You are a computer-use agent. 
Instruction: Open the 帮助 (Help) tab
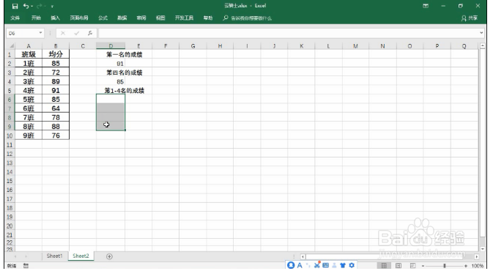click(208, 18)
